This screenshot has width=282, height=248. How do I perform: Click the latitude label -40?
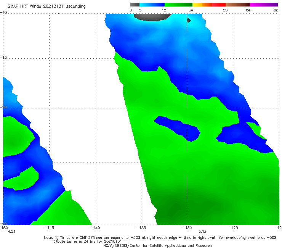(x=3, y=13)
